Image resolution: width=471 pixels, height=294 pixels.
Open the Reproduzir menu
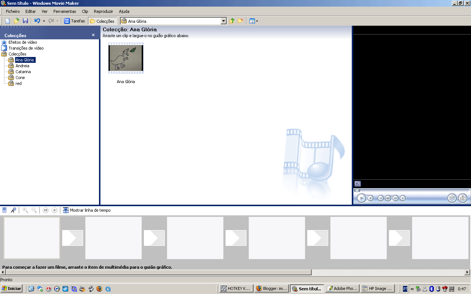pyautogui.click(x=103, y=11)
